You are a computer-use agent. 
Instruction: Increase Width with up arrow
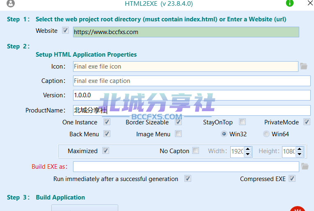(248, 149)
